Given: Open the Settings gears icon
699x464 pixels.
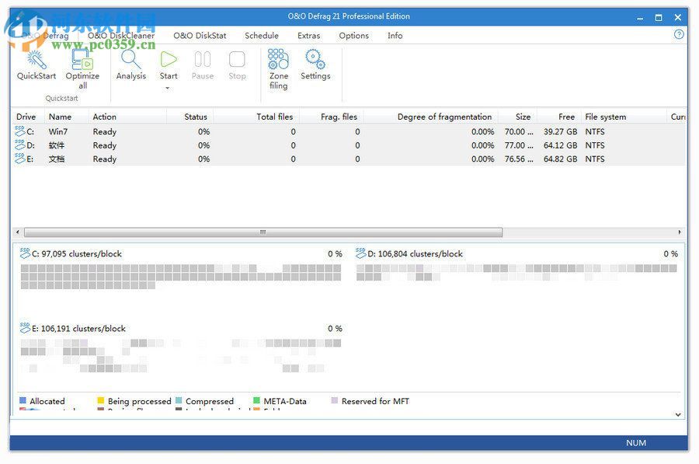Looking at the screenshot, I should 315,59.
